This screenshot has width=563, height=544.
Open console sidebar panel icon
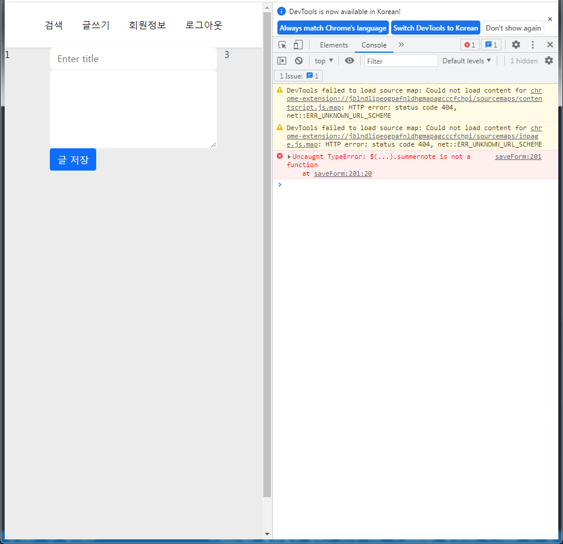pyautogui.click(x=281, y=60)
